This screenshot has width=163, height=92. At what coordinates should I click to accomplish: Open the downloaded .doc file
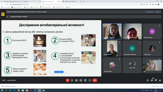[x=9, y=86]
